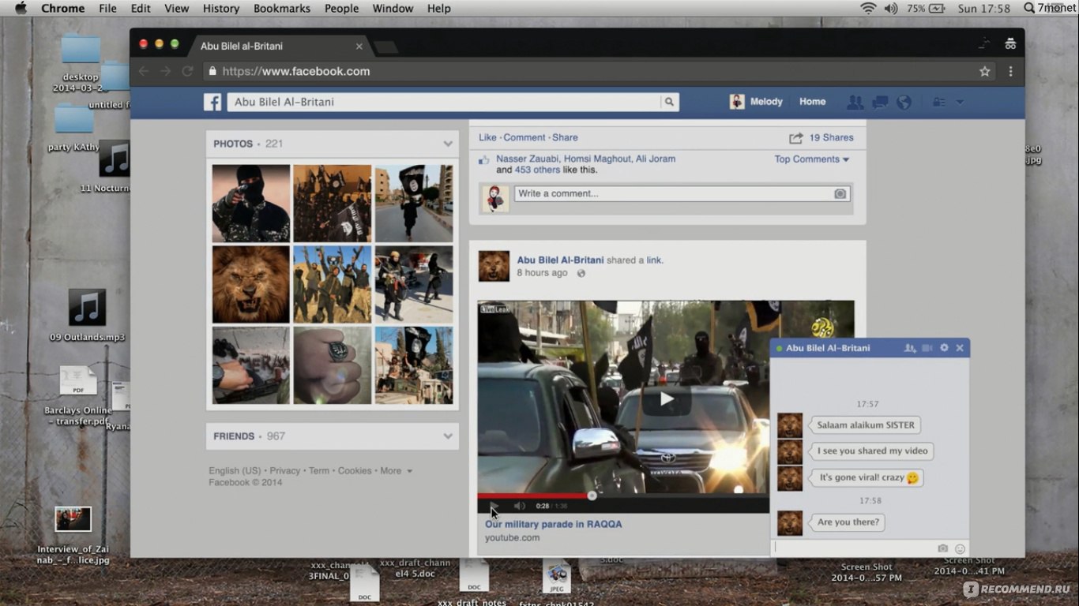The height and width of the screenshot is (606, 1079).
Task: Click the volume icon in menu bar
Action: pyautogui.click(x=891, y=8)
